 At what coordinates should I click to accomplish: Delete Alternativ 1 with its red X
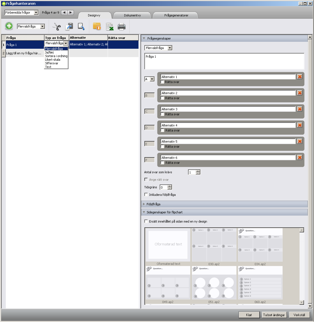pyautogui.click(x=300, y=77)
